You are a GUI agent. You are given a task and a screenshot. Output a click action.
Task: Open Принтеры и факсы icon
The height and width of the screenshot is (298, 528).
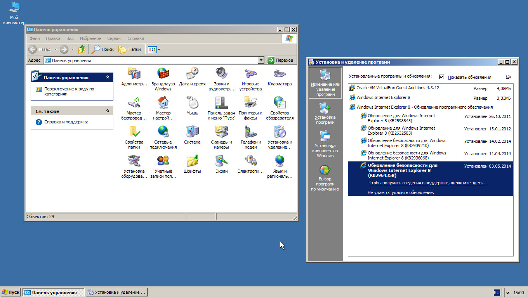(x=250, y=108)
